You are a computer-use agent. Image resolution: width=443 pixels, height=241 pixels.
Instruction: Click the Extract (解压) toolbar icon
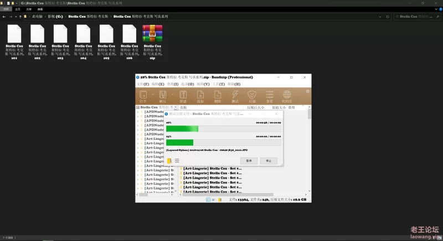click(x=163, y=96)
